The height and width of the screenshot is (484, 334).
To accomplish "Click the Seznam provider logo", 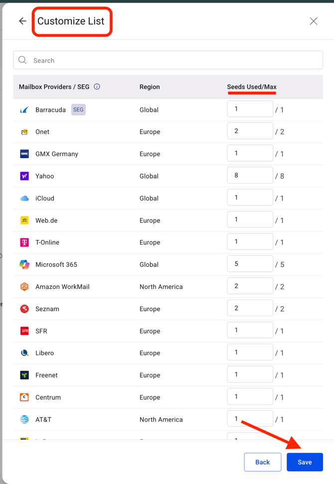I will click(x=24, y=309).
